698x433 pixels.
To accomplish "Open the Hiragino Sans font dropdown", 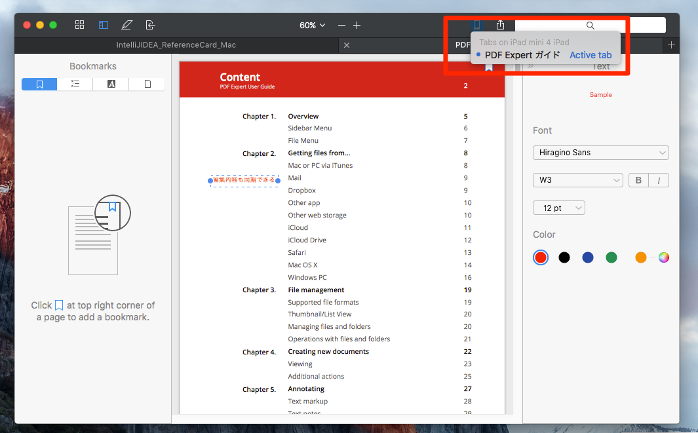I will point(600,153).
